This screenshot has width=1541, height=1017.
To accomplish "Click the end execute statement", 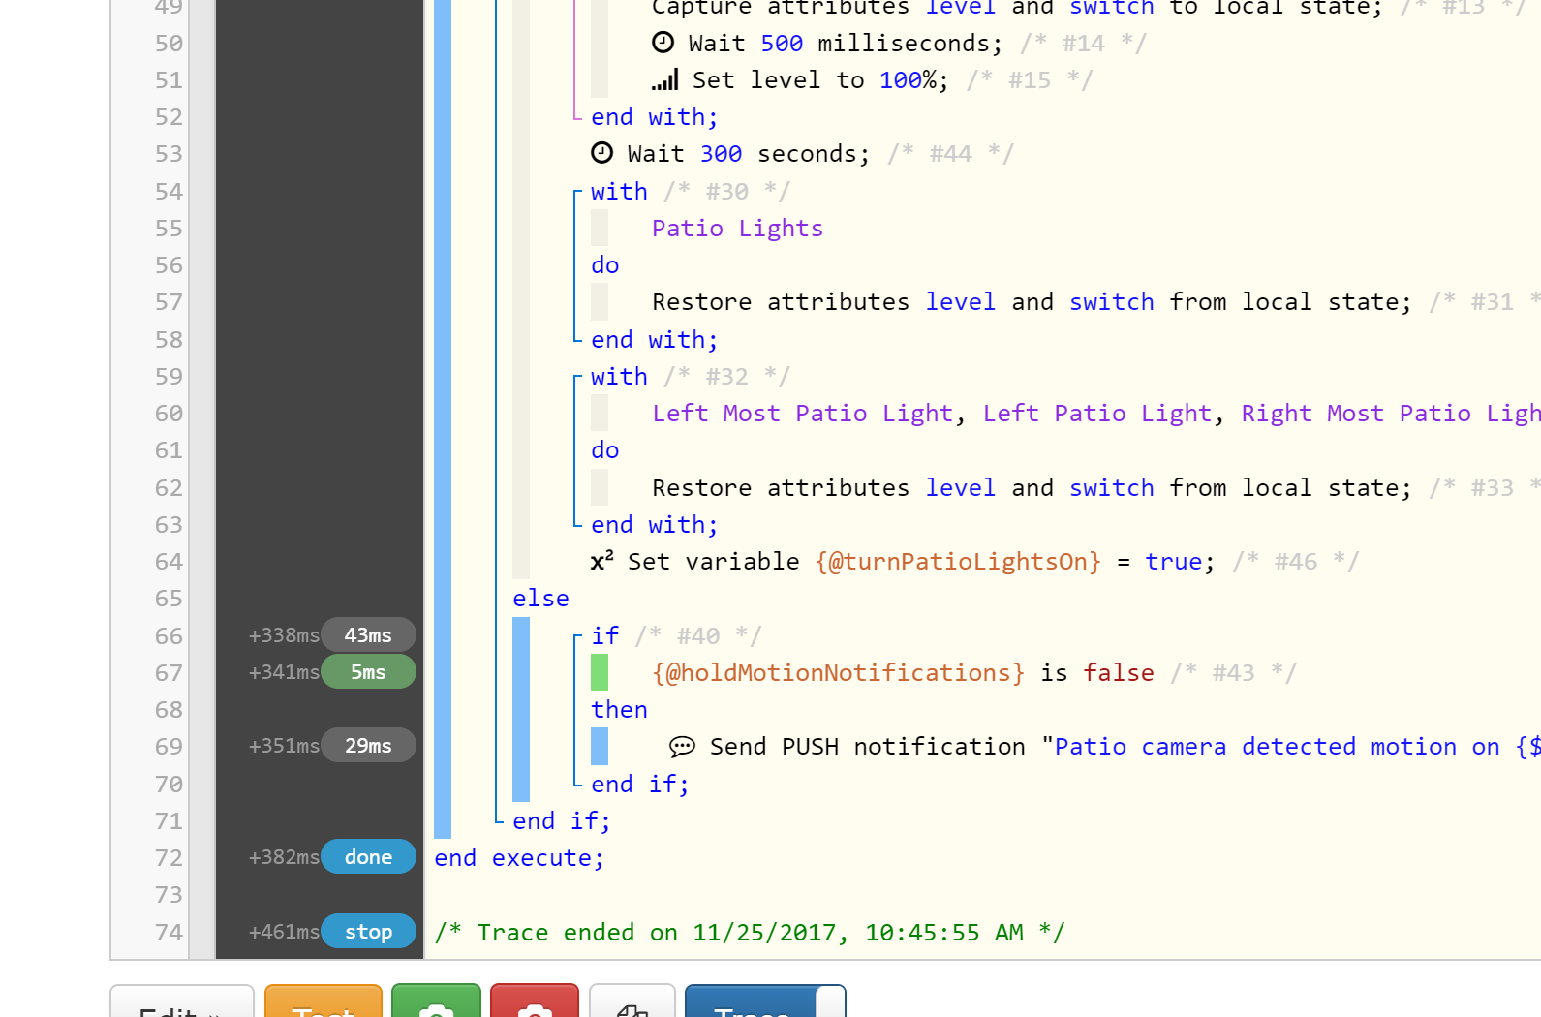I will (519, 858).
